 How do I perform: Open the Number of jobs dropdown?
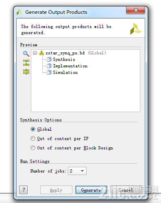point(77,171)
